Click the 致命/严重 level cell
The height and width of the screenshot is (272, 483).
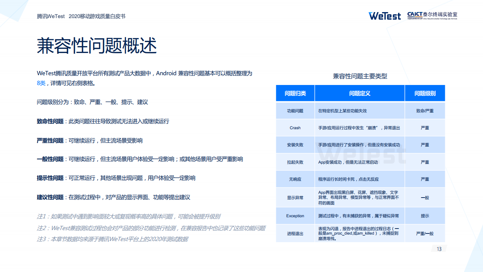[425, 111]
